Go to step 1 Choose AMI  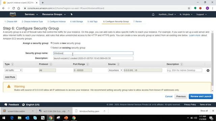click(11, 22)
